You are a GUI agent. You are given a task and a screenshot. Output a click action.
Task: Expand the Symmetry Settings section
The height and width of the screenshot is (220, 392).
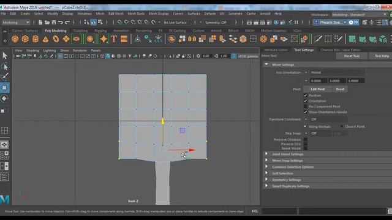(266, 180)
